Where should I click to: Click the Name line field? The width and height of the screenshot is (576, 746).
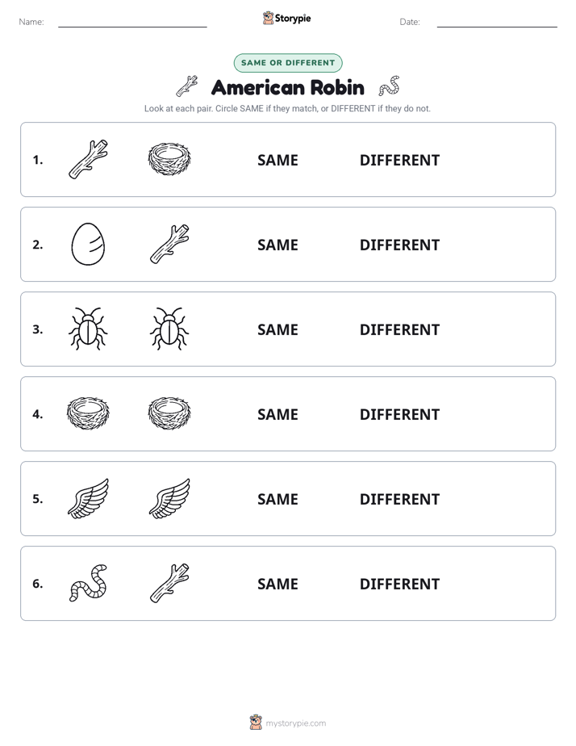click(x=132, y=22)
